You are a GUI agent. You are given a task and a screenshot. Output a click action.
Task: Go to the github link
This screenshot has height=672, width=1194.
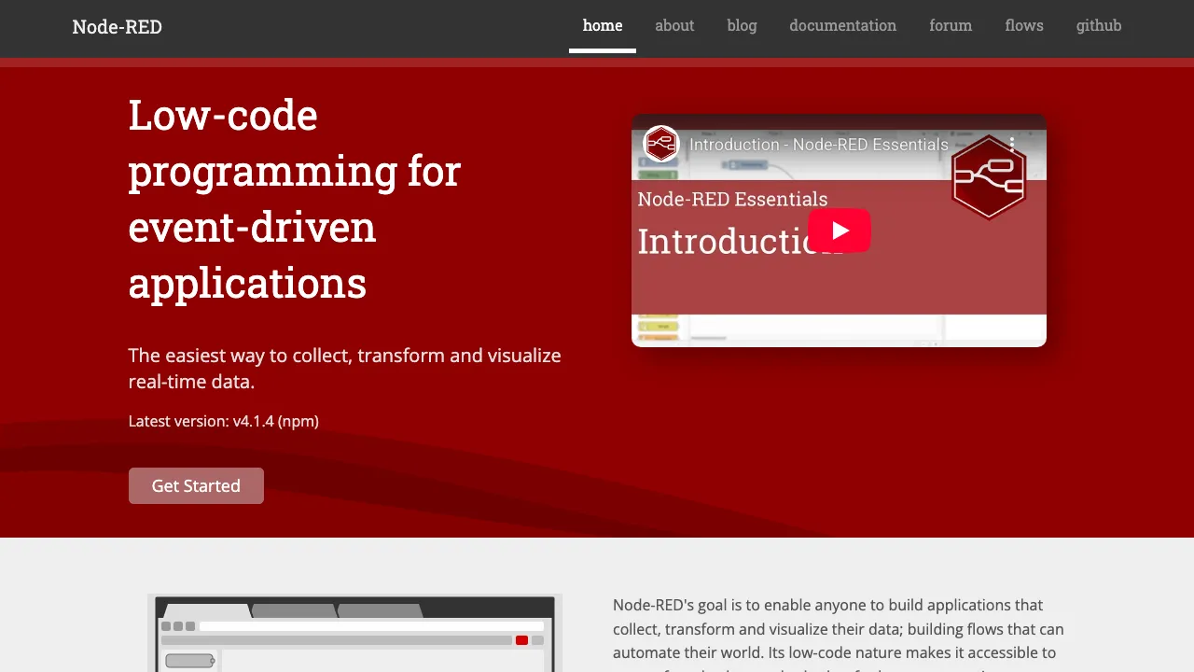tap(1099, 26)
